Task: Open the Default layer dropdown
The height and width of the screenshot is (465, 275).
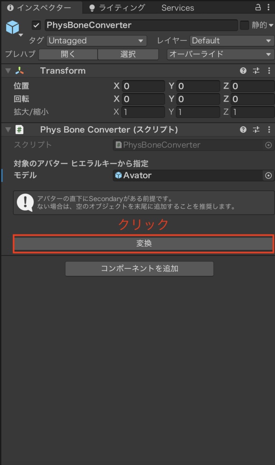Action: point(232,40)
